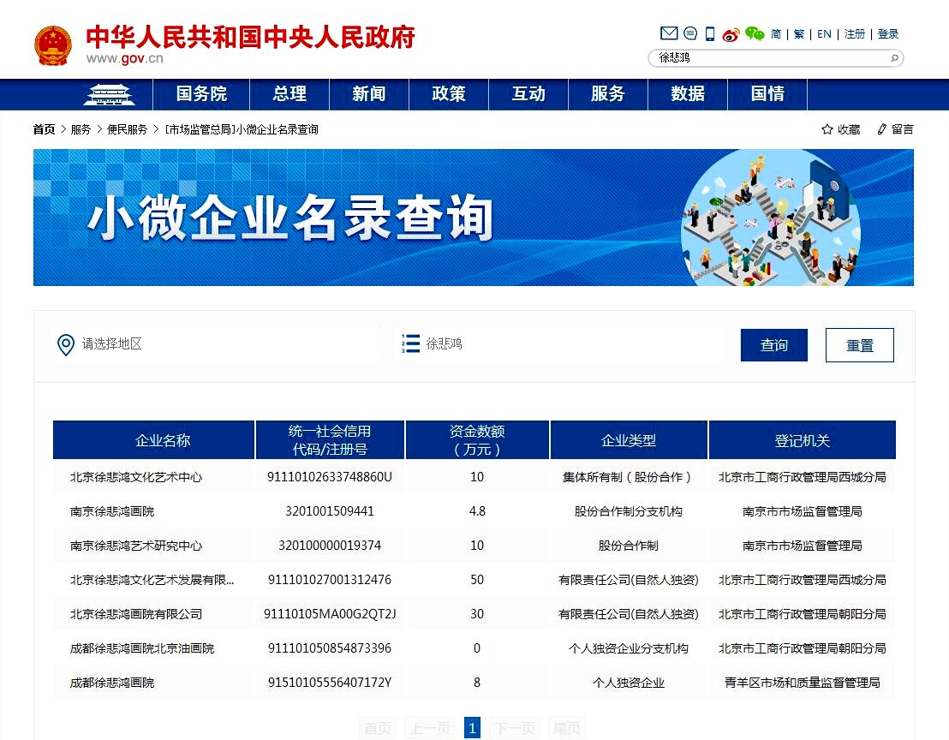
Task: Click 服务 in breadcrumb
Action: (81, 129)
